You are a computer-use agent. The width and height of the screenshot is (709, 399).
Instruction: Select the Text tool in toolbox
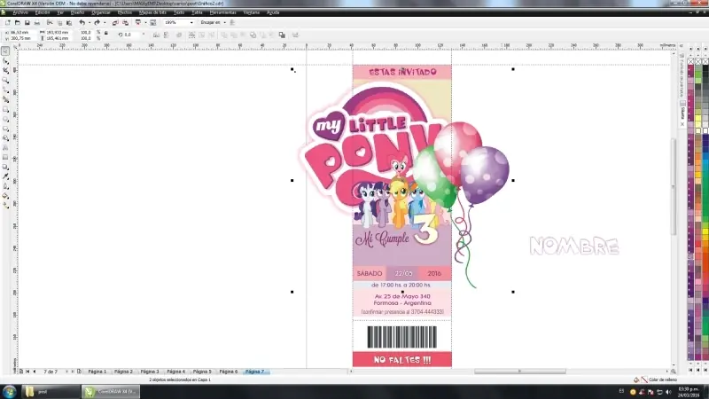tap(5, 147)
